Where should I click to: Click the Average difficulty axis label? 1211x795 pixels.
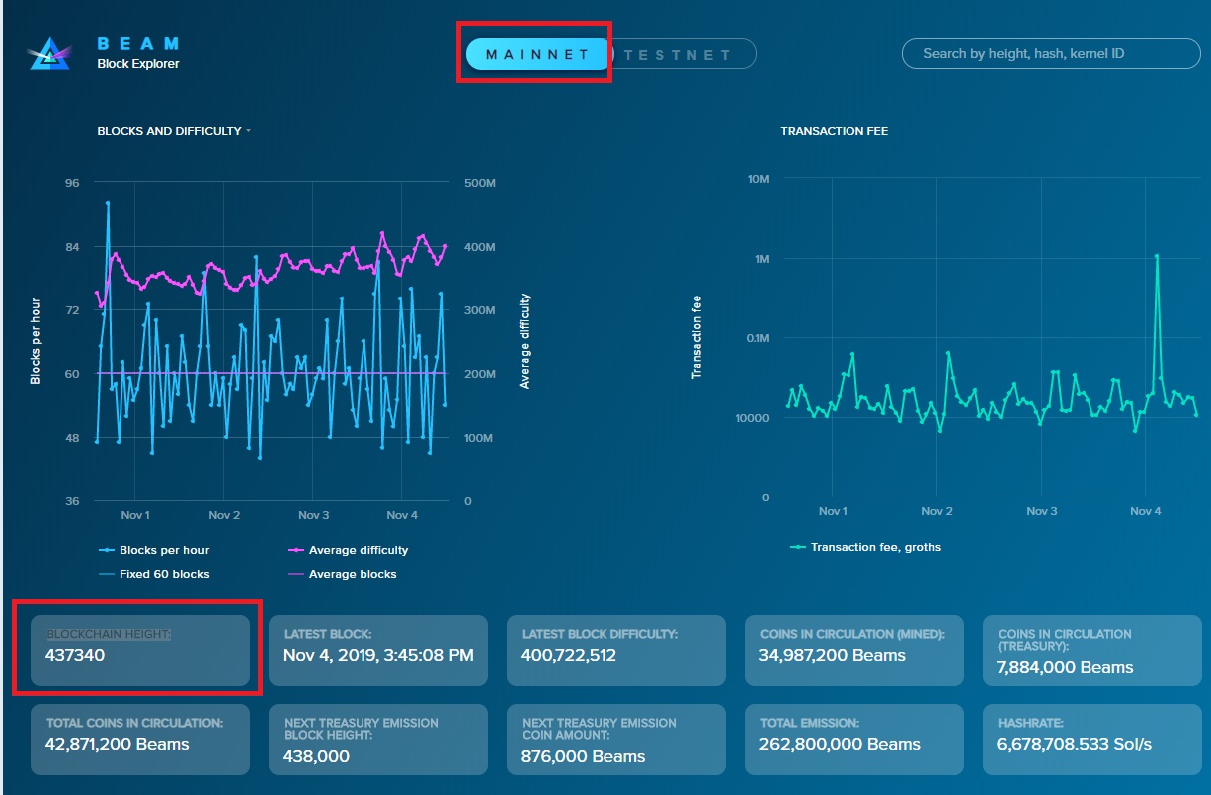pos(525,340)
